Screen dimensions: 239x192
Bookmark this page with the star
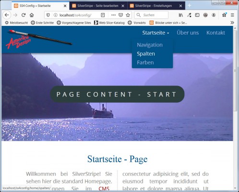pos(128,15)
